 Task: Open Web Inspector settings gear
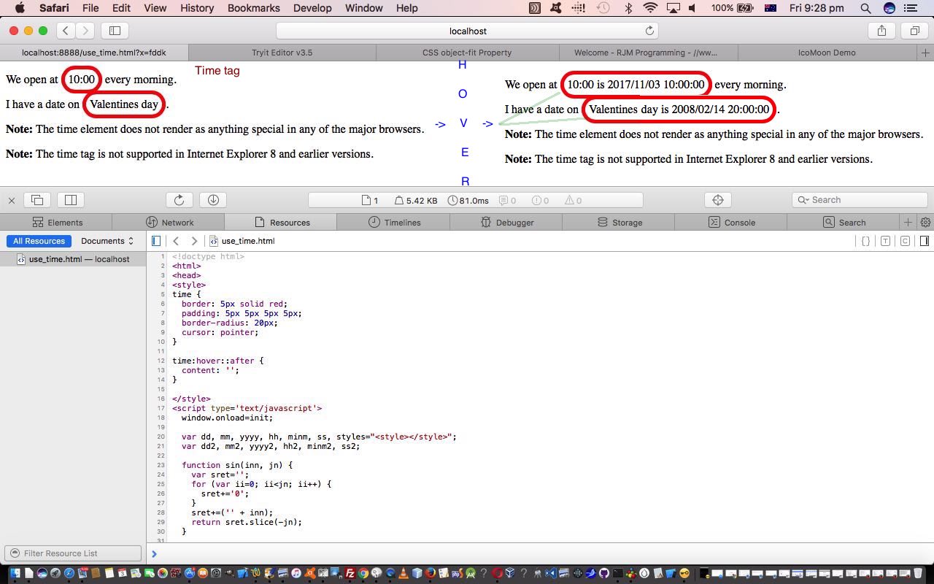coord(925,223)
